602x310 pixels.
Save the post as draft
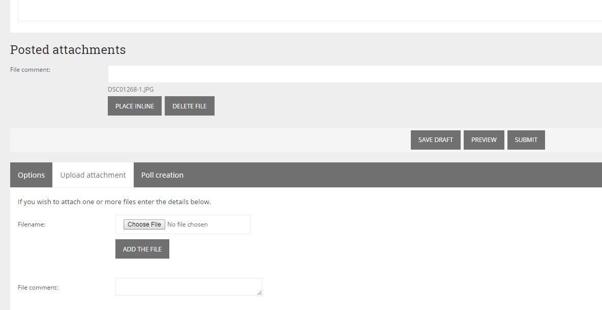[x=435, y=140]
